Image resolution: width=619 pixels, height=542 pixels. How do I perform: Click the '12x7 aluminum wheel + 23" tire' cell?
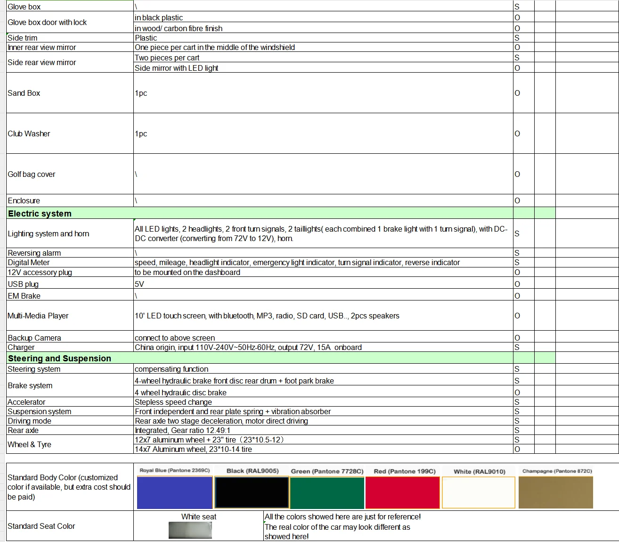point(323,440)
